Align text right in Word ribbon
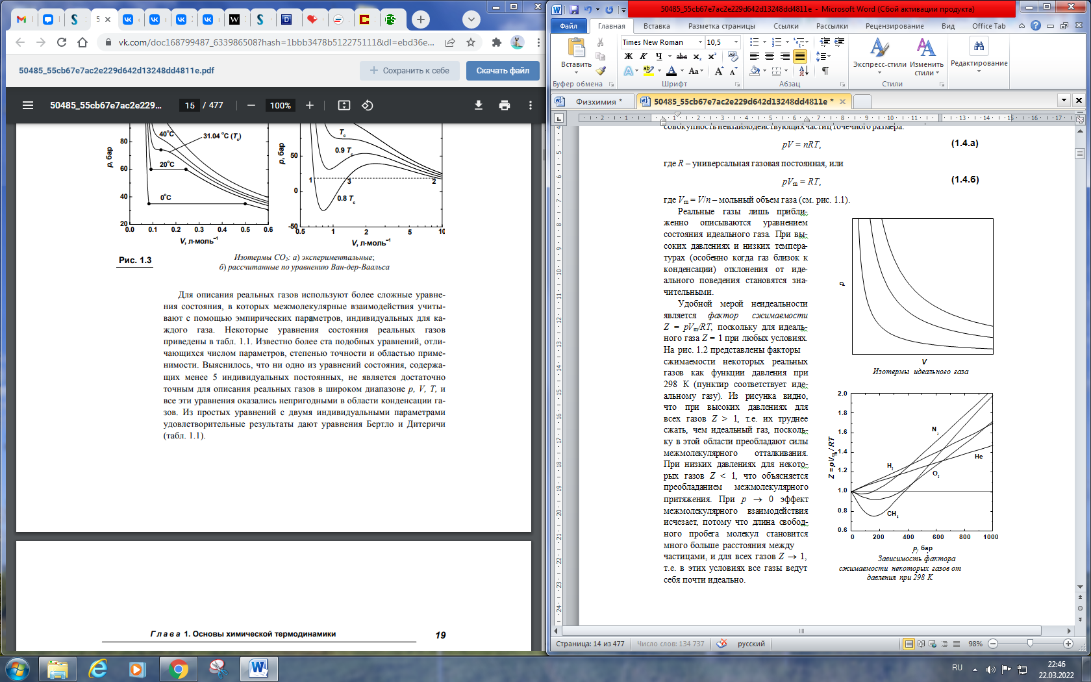The image size is (1091, 682). pos(784,57)
